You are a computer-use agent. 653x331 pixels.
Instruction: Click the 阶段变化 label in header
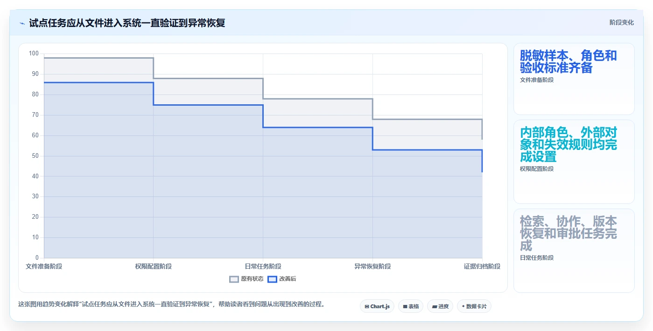point(622,22)
